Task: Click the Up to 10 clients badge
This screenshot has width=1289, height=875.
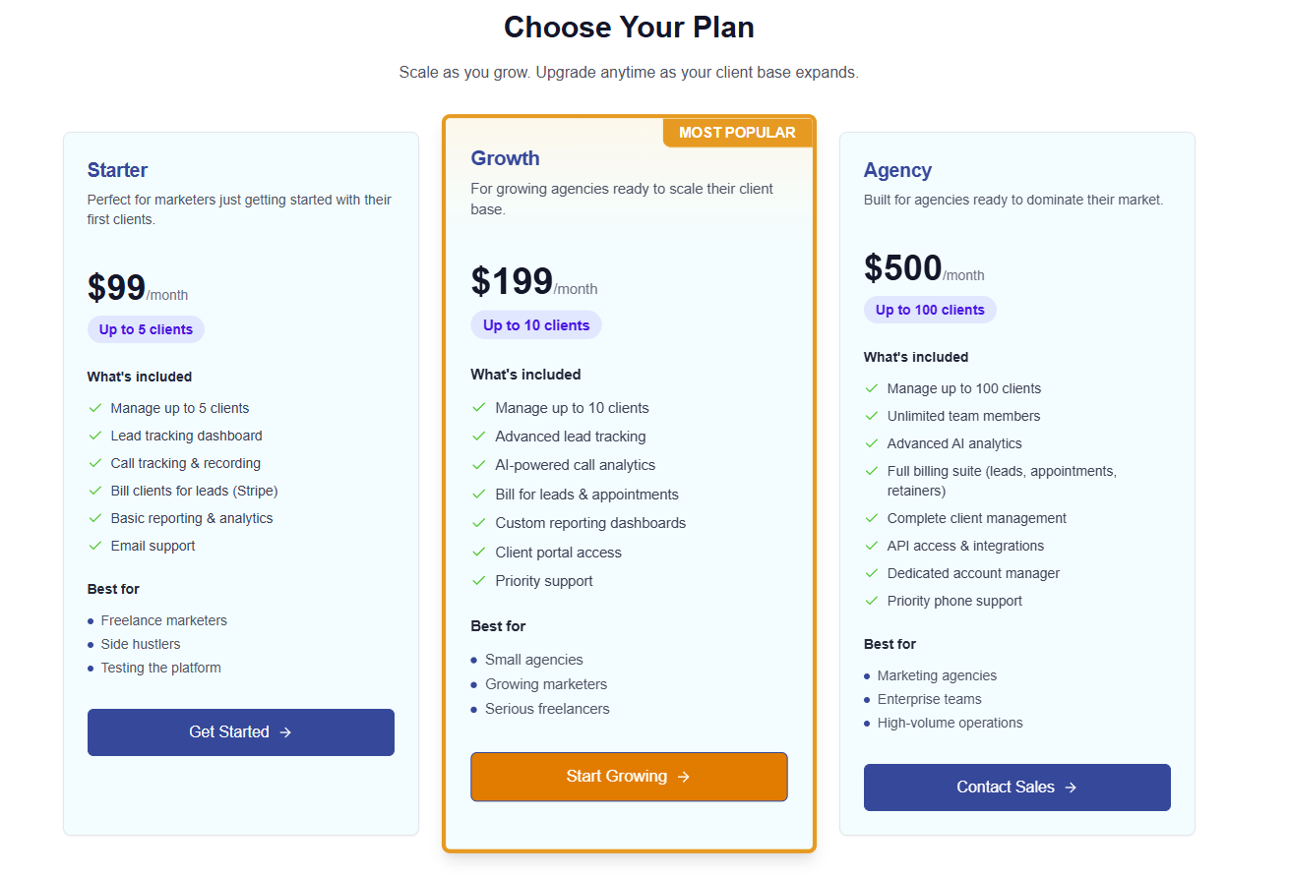Action: (535, 323)
